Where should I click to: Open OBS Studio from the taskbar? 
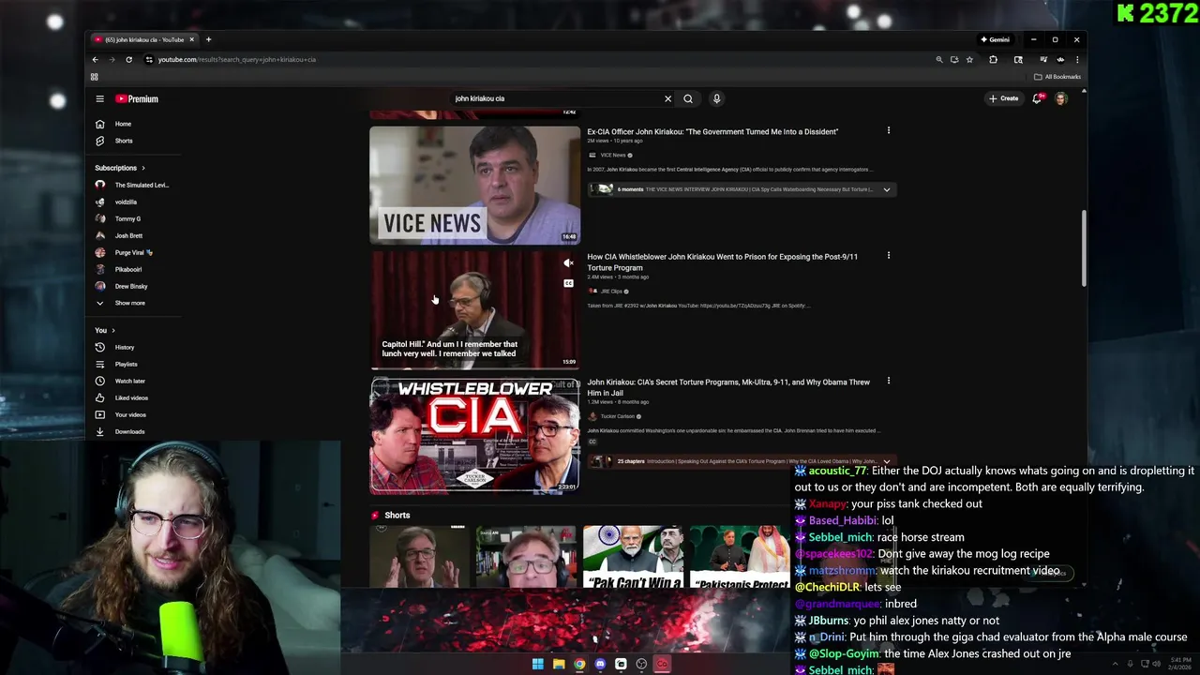[641, 664]
